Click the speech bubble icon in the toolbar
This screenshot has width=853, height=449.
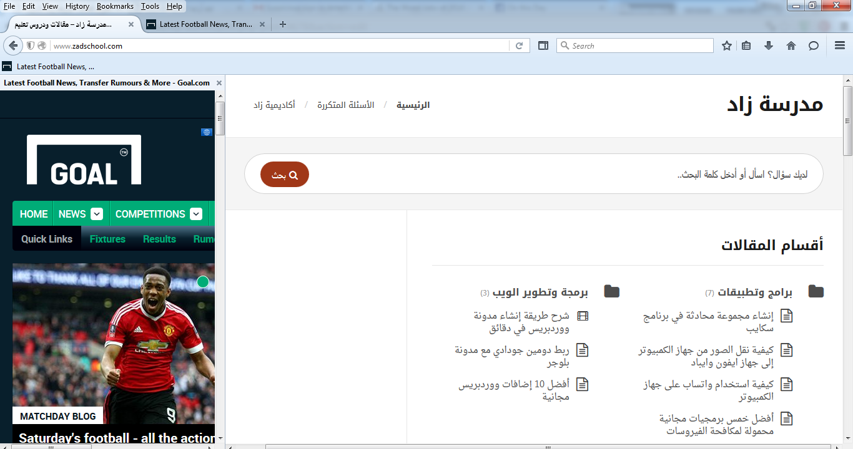coord(812,45)
